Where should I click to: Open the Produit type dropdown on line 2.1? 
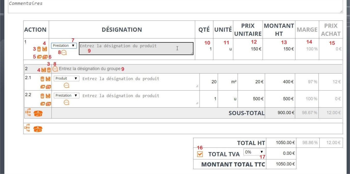67,78
